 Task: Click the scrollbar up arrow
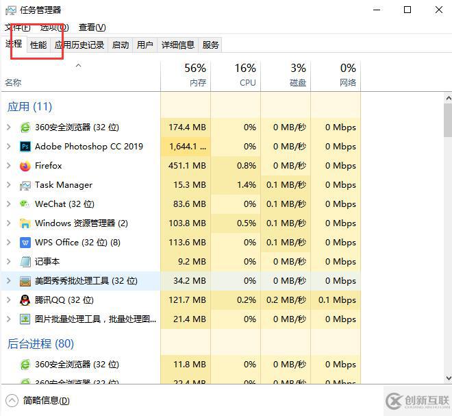[x=449, y=99]
